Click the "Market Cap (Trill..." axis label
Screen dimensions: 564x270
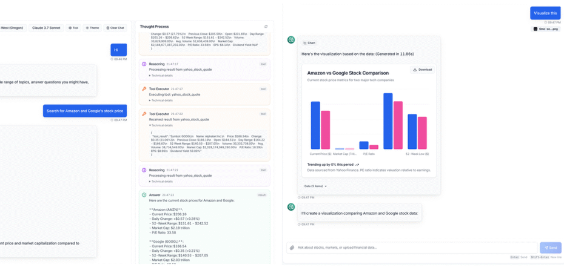click(344, 154)
